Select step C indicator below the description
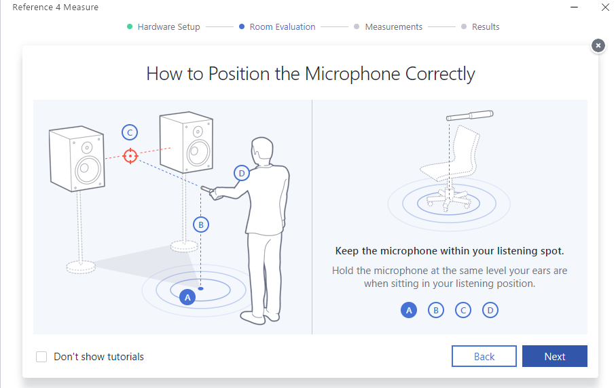Image resolution: width=616 pixels, height=388 pixels. coord(463,310)
